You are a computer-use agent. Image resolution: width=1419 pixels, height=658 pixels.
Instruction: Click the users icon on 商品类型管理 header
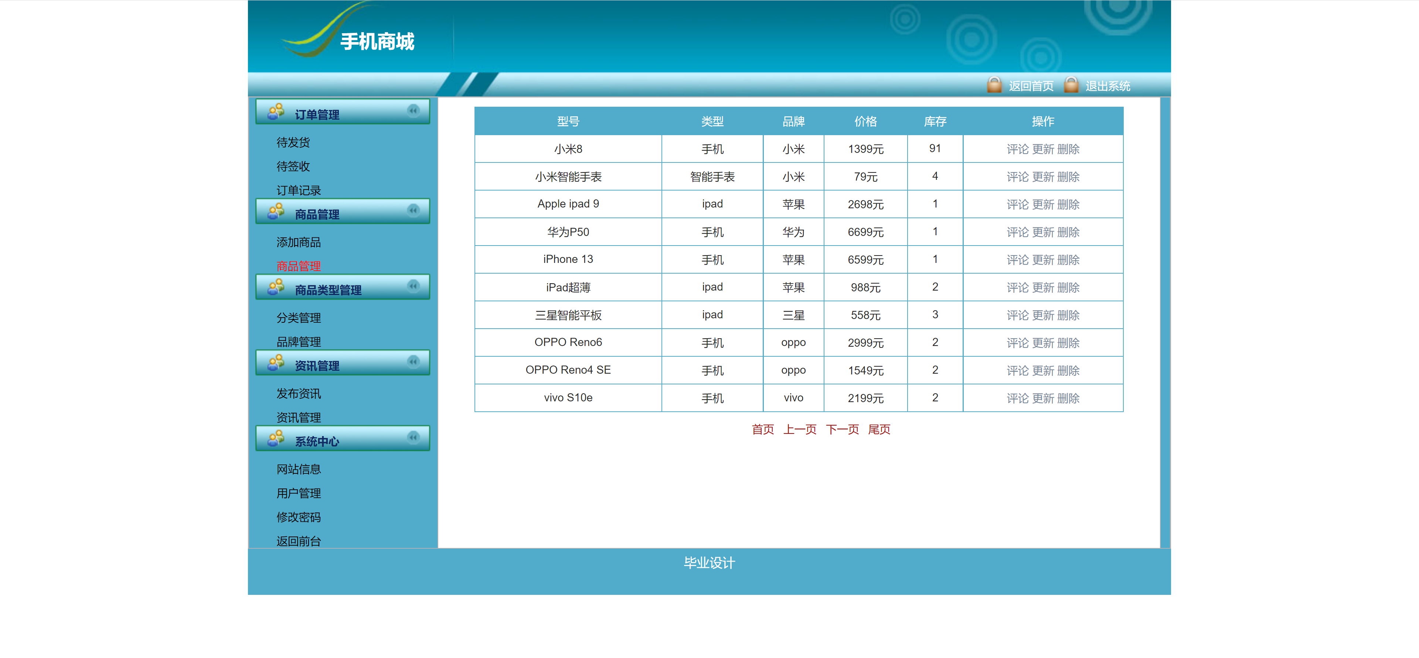275,287
